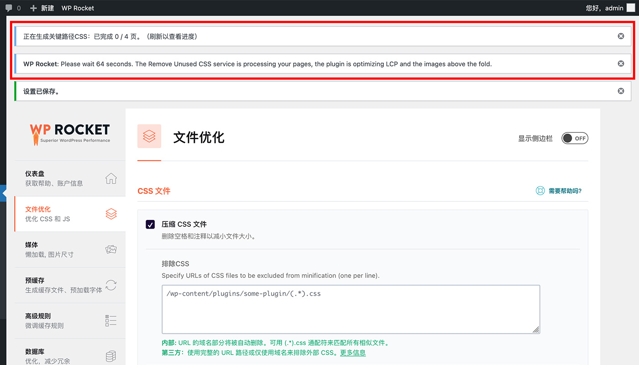639x365 pixels.
Task: Open the 仪表盘 dashboard tab
Action: point(70,178)
